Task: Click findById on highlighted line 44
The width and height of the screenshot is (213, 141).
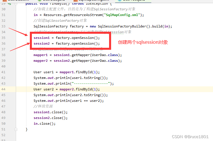Action: point(84,89)
